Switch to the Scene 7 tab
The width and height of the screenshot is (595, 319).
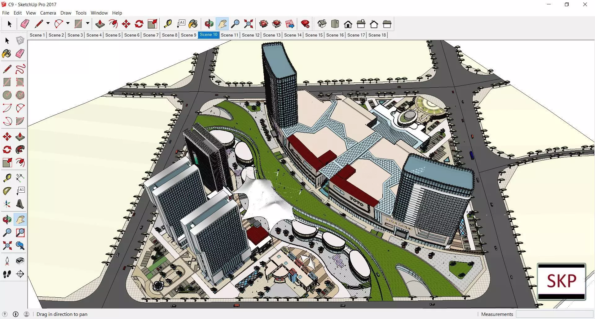coord(151,35)
